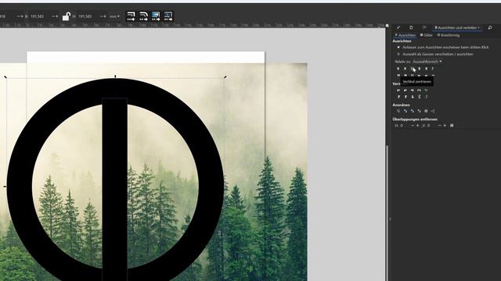This screenshot has height=281, width=501.
Task: Open the third dock panel tab icon
Action: click(424, 28)
